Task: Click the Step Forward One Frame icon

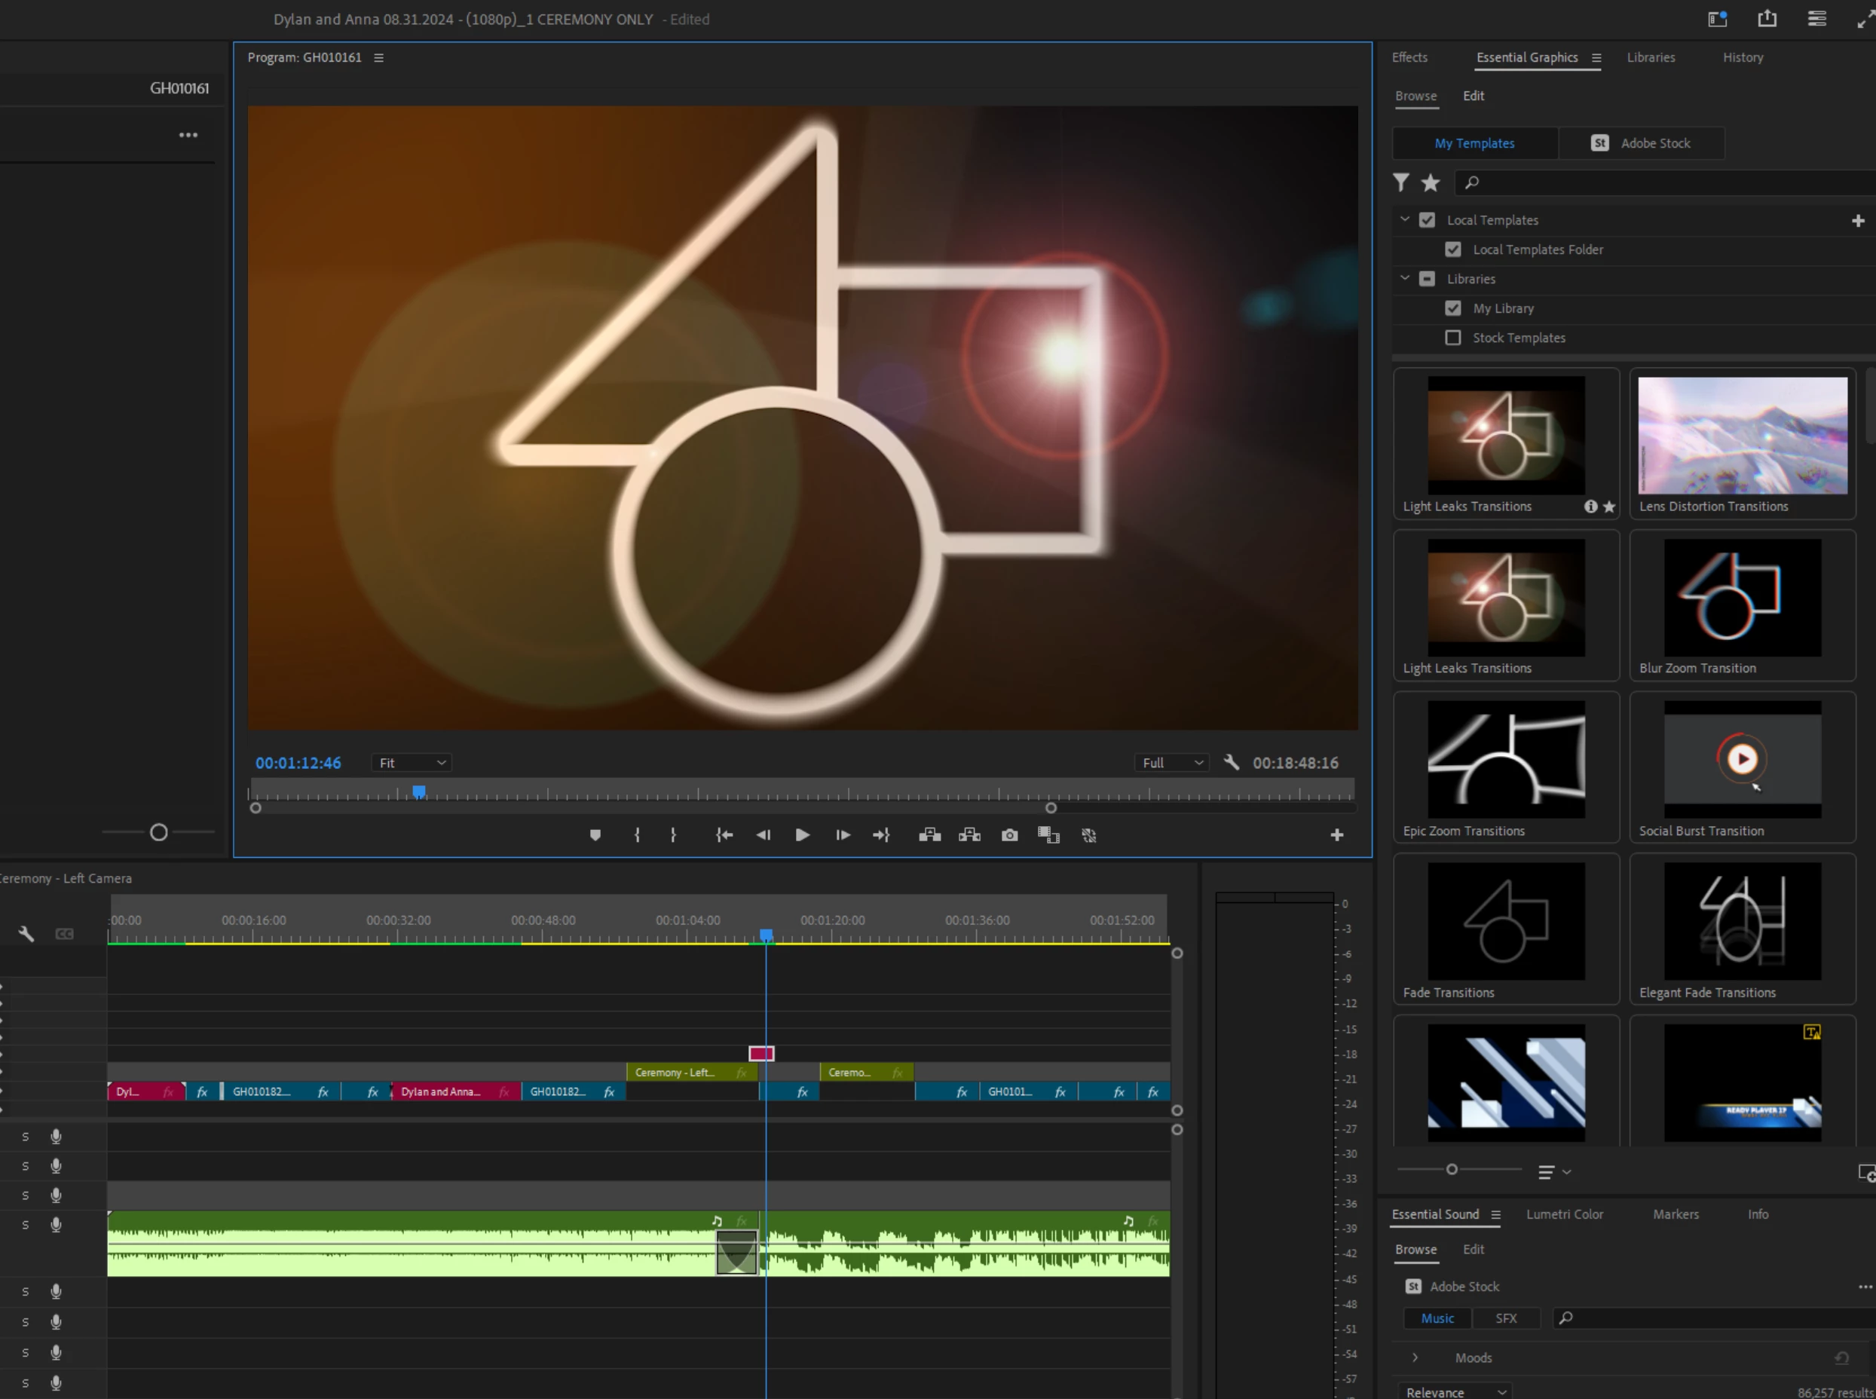Action: (843, 836)
